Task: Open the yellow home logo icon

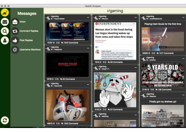Action: tap(5, 13)
